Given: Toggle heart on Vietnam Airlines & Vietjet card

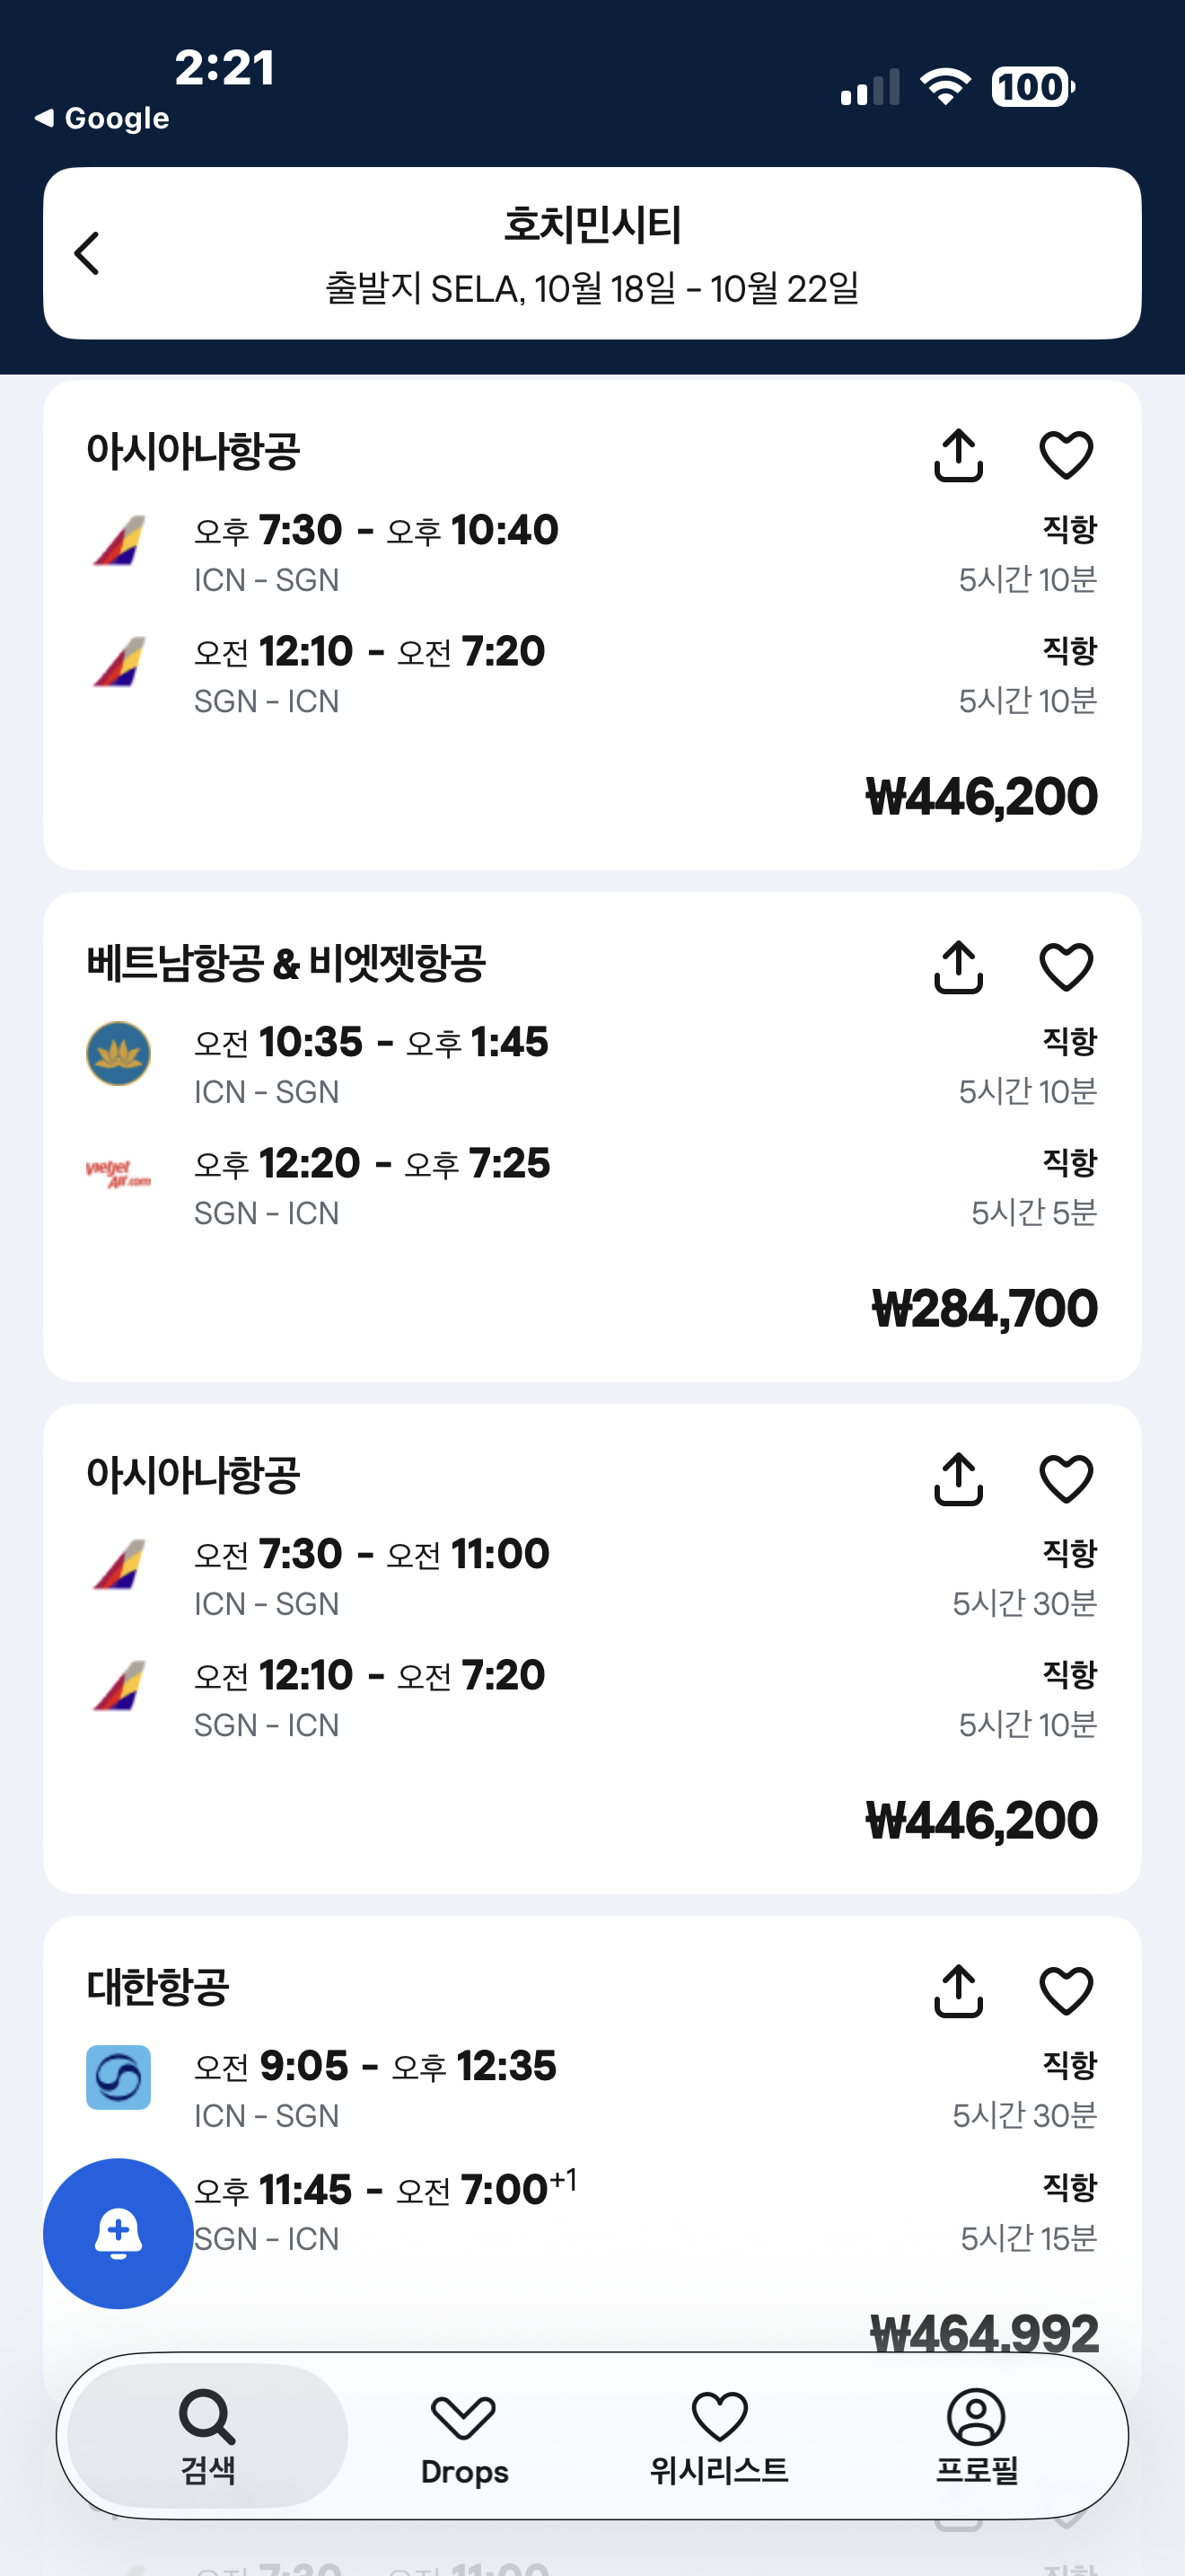Looking at the screenshot, I should pos(1066,967).
